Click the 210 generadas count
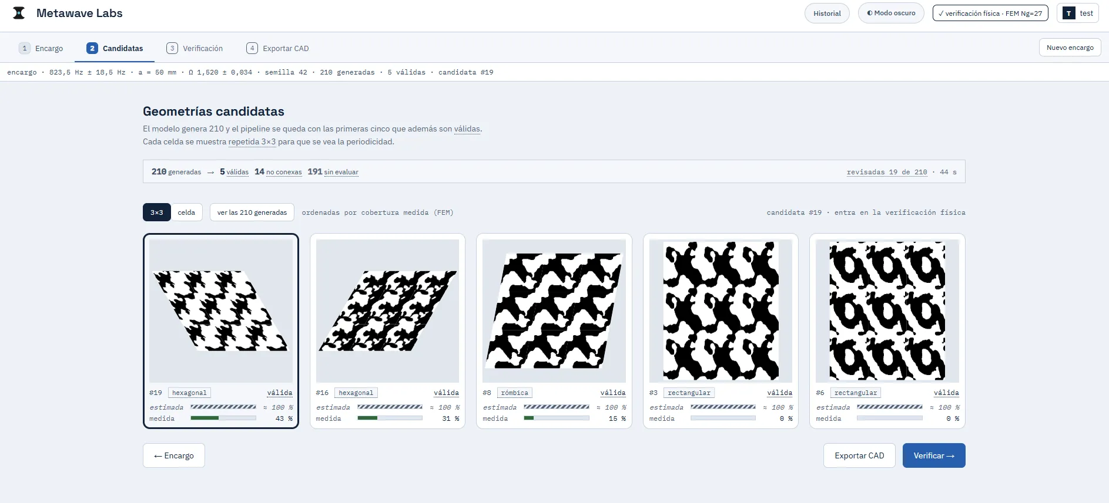This screenshot has width=1109, height=503. [176, 171]
